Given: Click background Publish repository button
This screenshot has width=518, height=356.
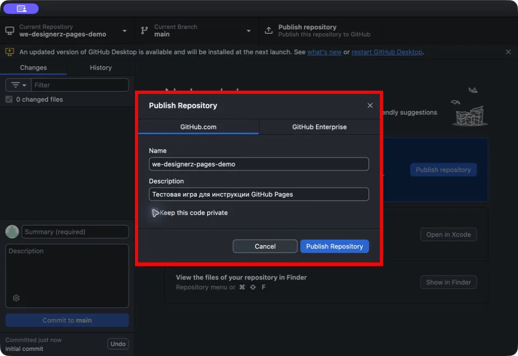Looking at the screenshot, I should point(443,170).
